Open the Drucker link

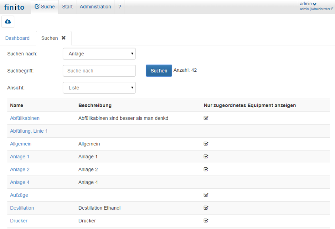(19, 220)
